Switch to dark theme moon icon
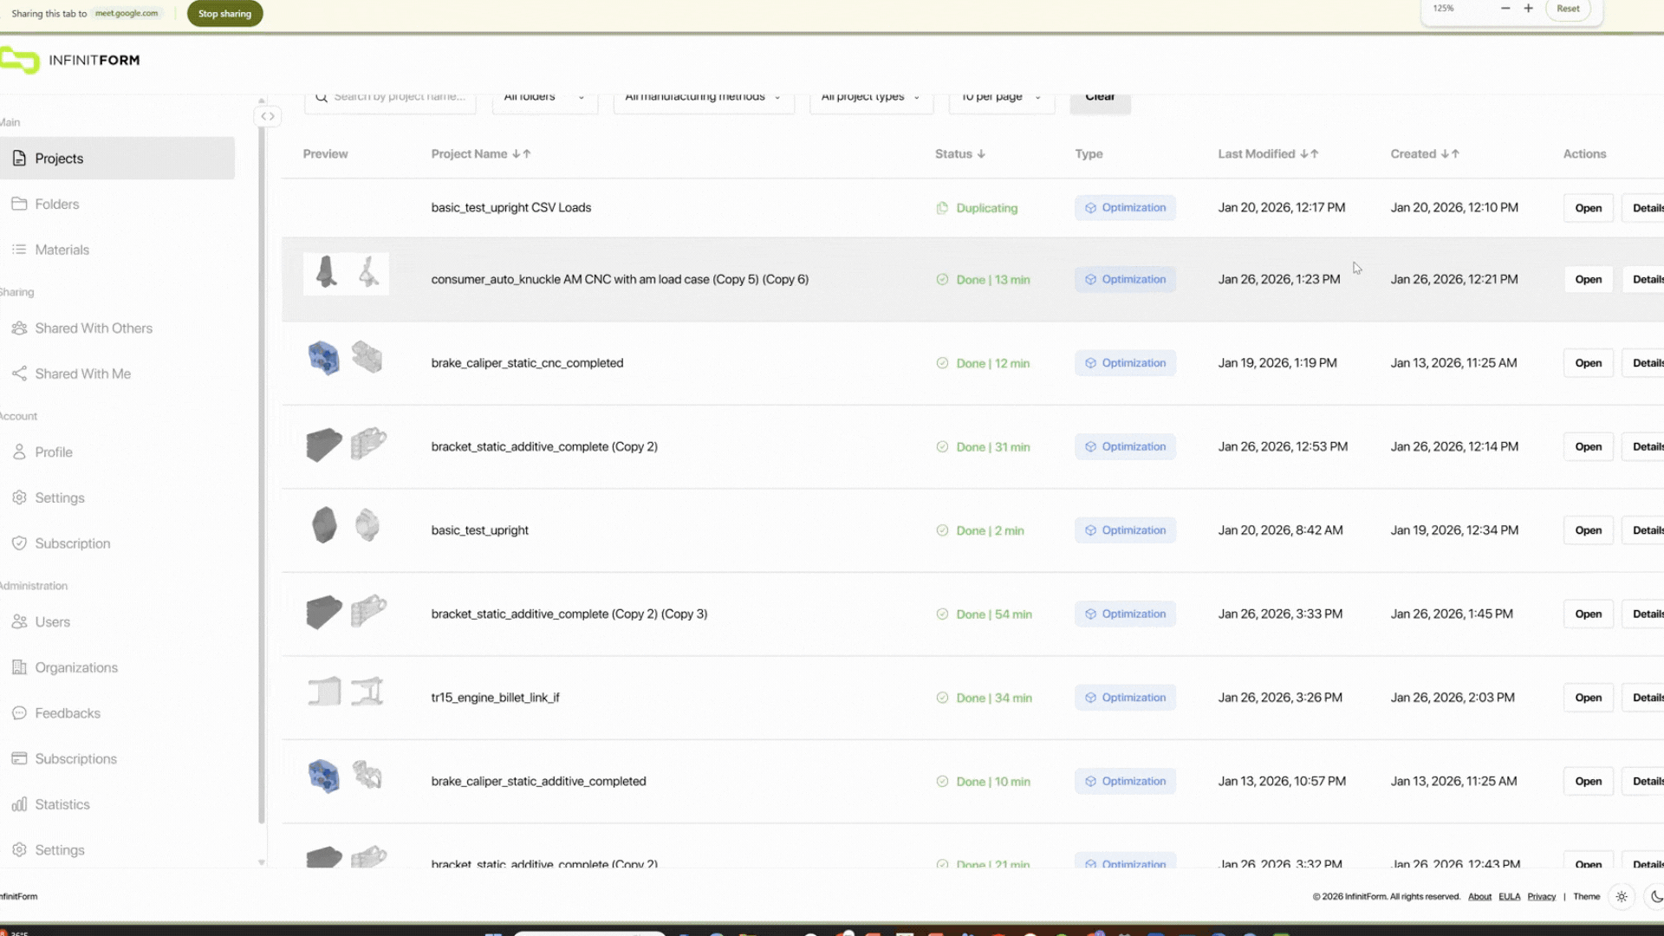Screen dimensions: 1664x936 (x=1656, y=897)
